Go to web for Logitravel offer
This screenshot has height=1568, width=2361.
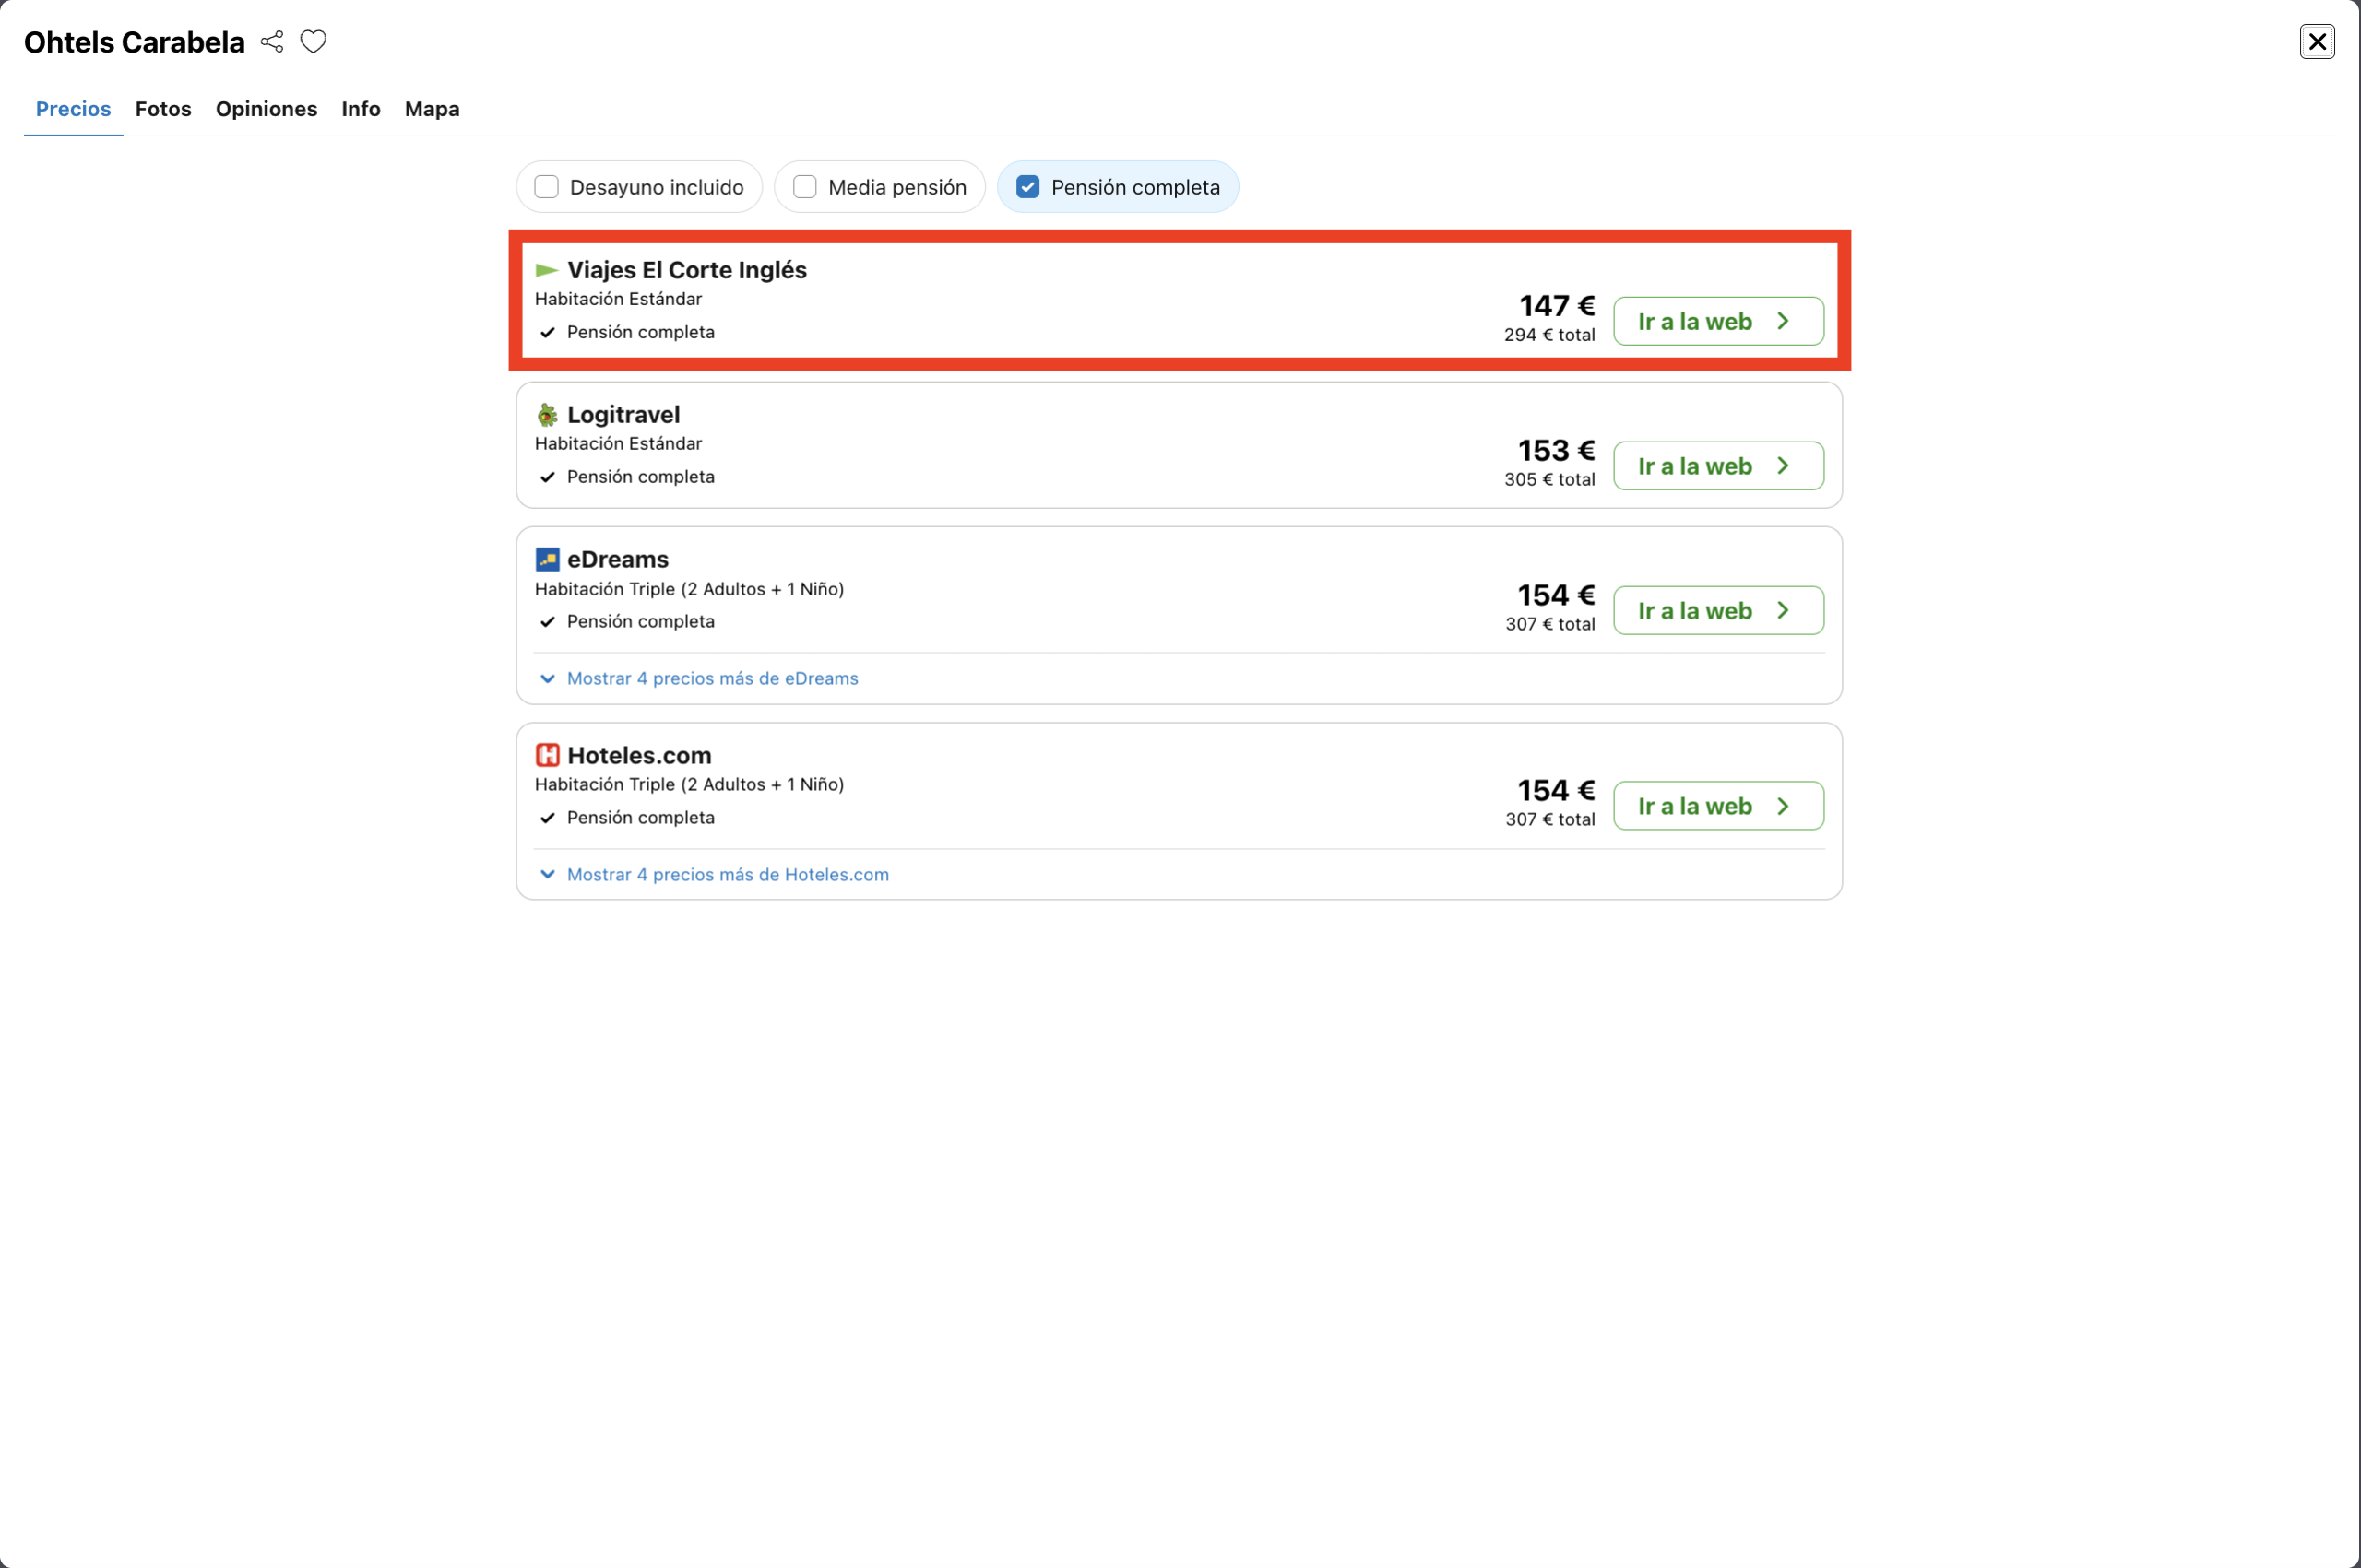coord(1718,466)
